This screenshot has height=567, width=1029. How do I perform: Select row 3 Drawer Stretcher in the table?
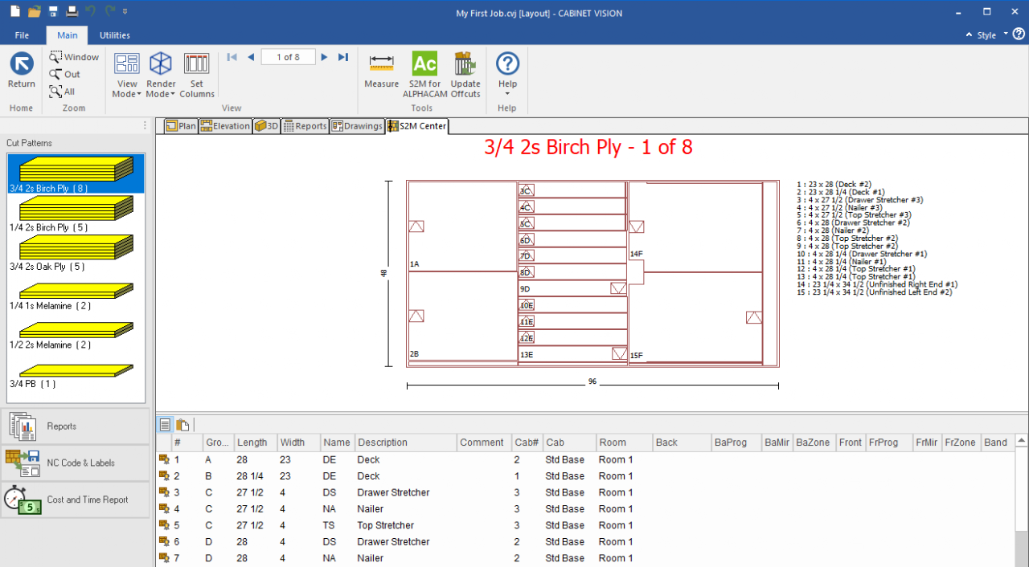pos(585,492)
